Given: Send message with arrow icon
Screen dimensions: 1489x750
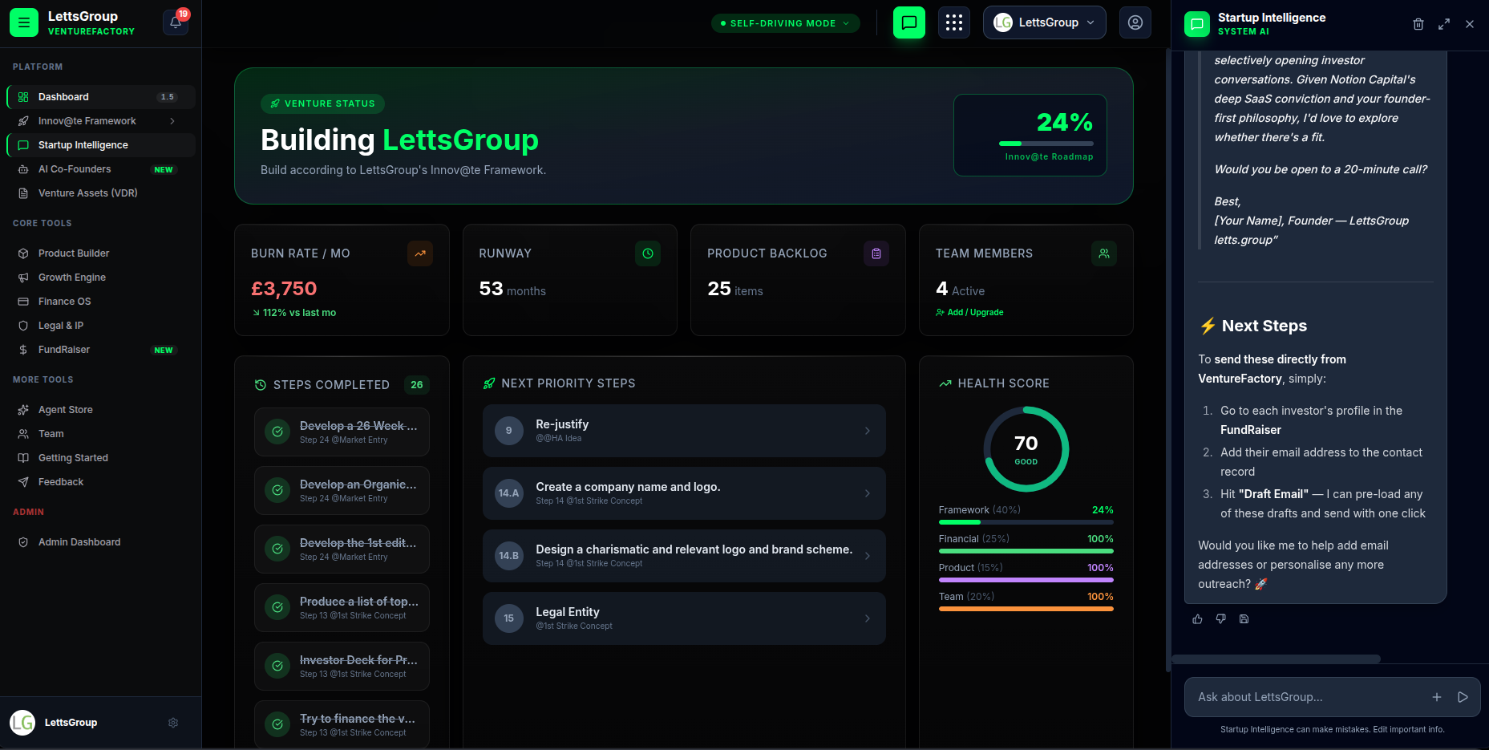Looking at the screenshot, I should point(1463,697).
